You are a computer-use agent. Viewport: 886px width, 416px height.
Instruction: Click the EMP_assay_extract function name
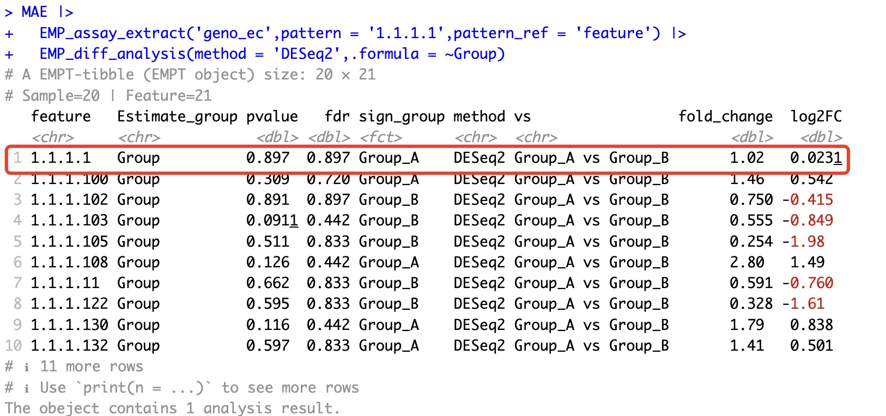(x=112, y=33)
